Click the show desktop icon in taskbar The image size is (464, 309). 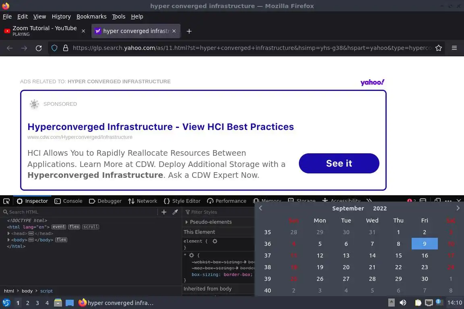70,303
